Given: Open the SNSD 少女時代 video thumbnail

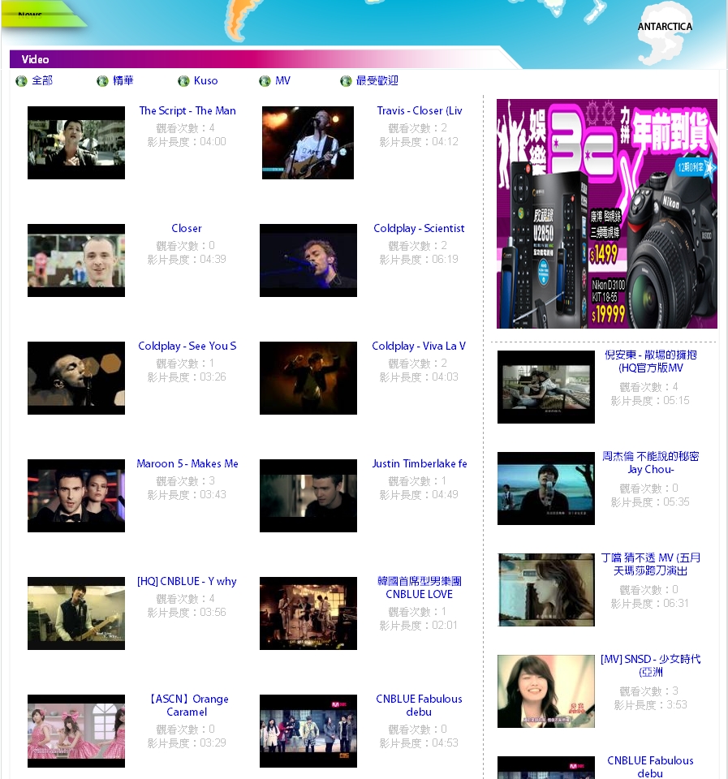Looking at the screenshot, I should click(545, 691).
